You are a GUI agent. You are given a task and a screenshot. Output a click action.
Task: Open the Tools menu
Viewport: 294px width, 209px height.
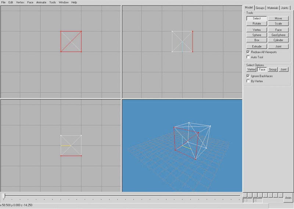(53, 3)
